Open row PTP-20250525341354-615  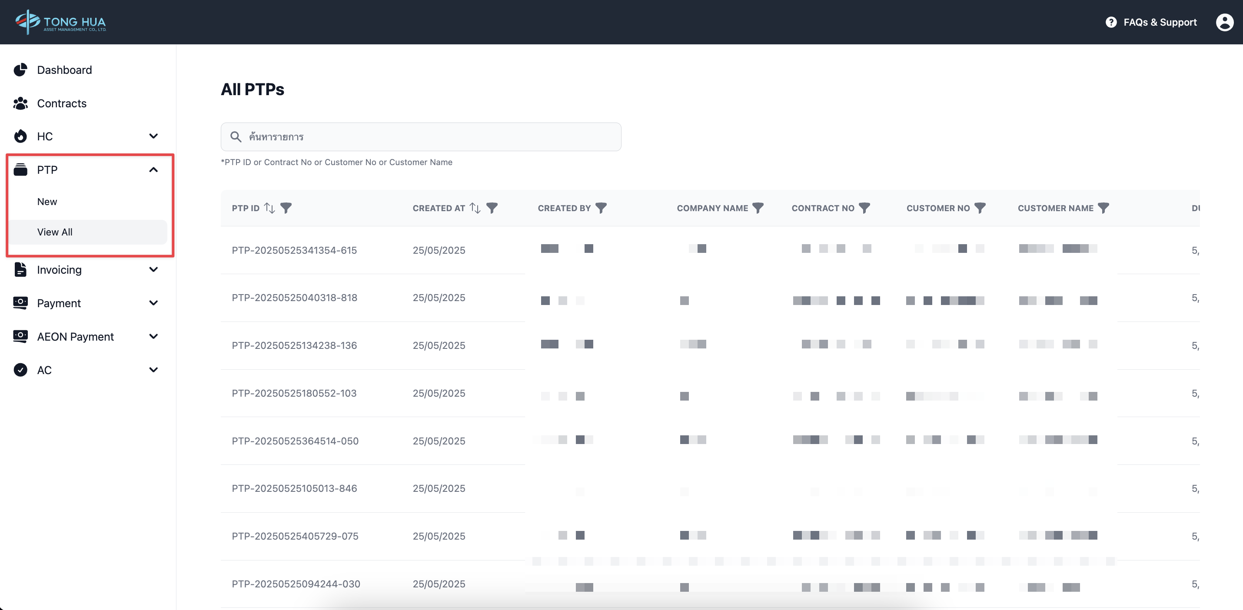click(294, 250)
